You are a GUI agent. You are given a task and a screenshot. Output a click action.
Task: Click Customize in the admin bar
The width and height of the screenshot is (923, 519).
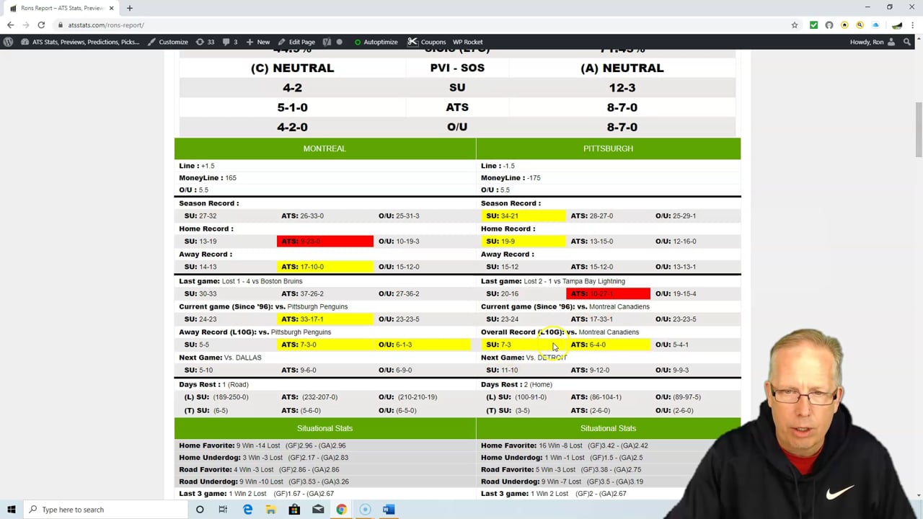click(168, 42)
